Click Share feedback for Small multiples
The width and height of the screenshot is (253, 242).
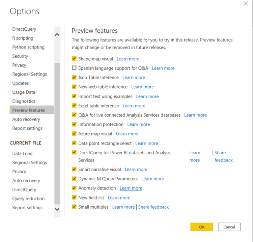tap(153, 207)
